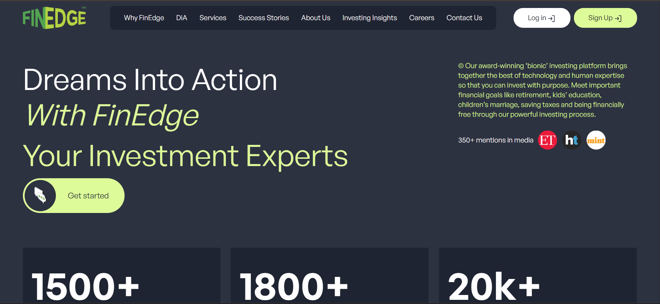This screenshot has width=660, height=304.
Task: Click the rocket icon on Get started
Action: tap(40, 196)
